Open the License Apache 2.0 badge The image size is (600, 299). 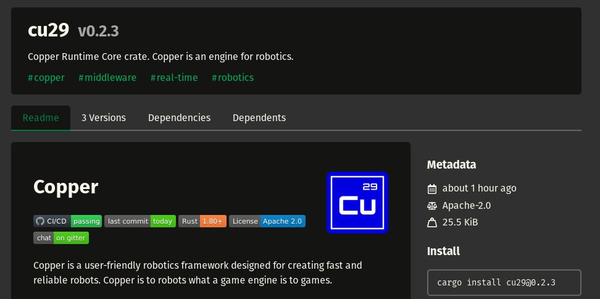click(267, 221)
